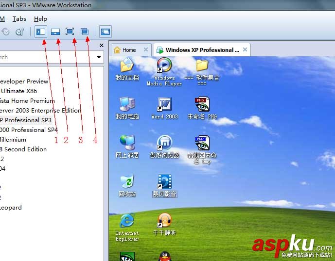
Task: Select the Ultimate X86 VM entry
Action: tap(19, 91)
